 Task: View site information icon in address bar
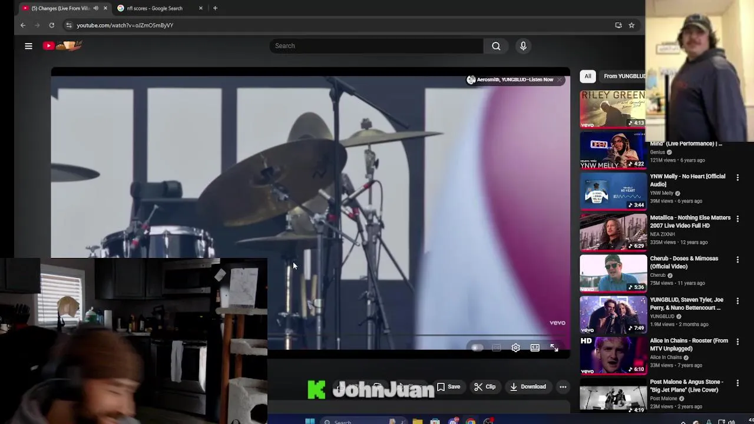point(69,25)
